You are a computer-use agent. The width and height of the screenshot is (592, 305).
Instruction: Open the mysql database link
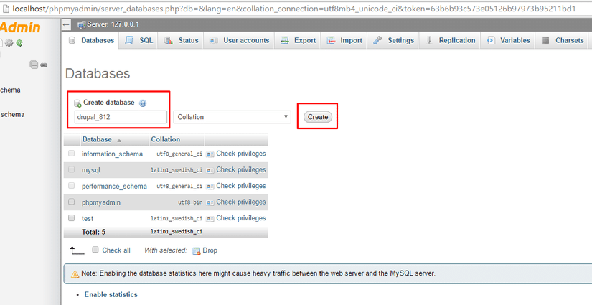pyautogui.click(x=91, y=170)
